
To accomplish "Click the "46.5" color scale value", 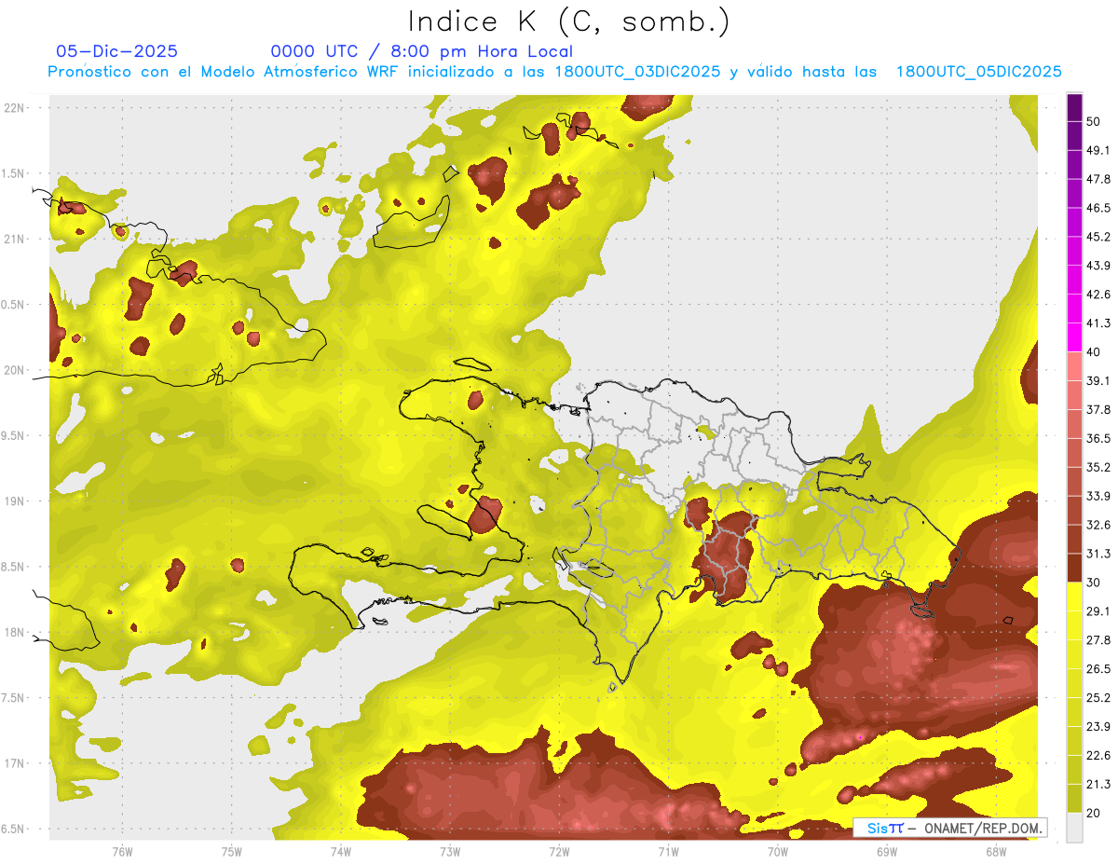I will click(1098, 208).
